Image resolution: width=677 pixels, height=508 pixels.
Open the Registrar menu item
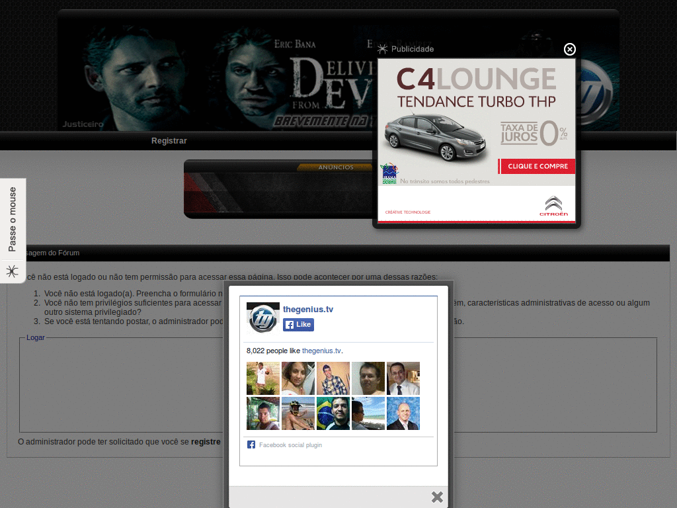click(169, 141)
